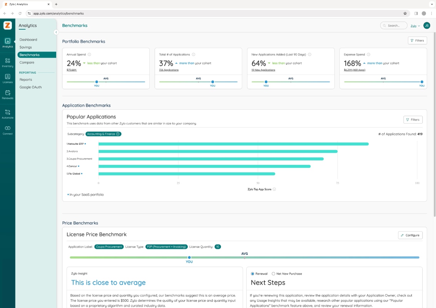Go forward in browser history

(x=12, y=13)
